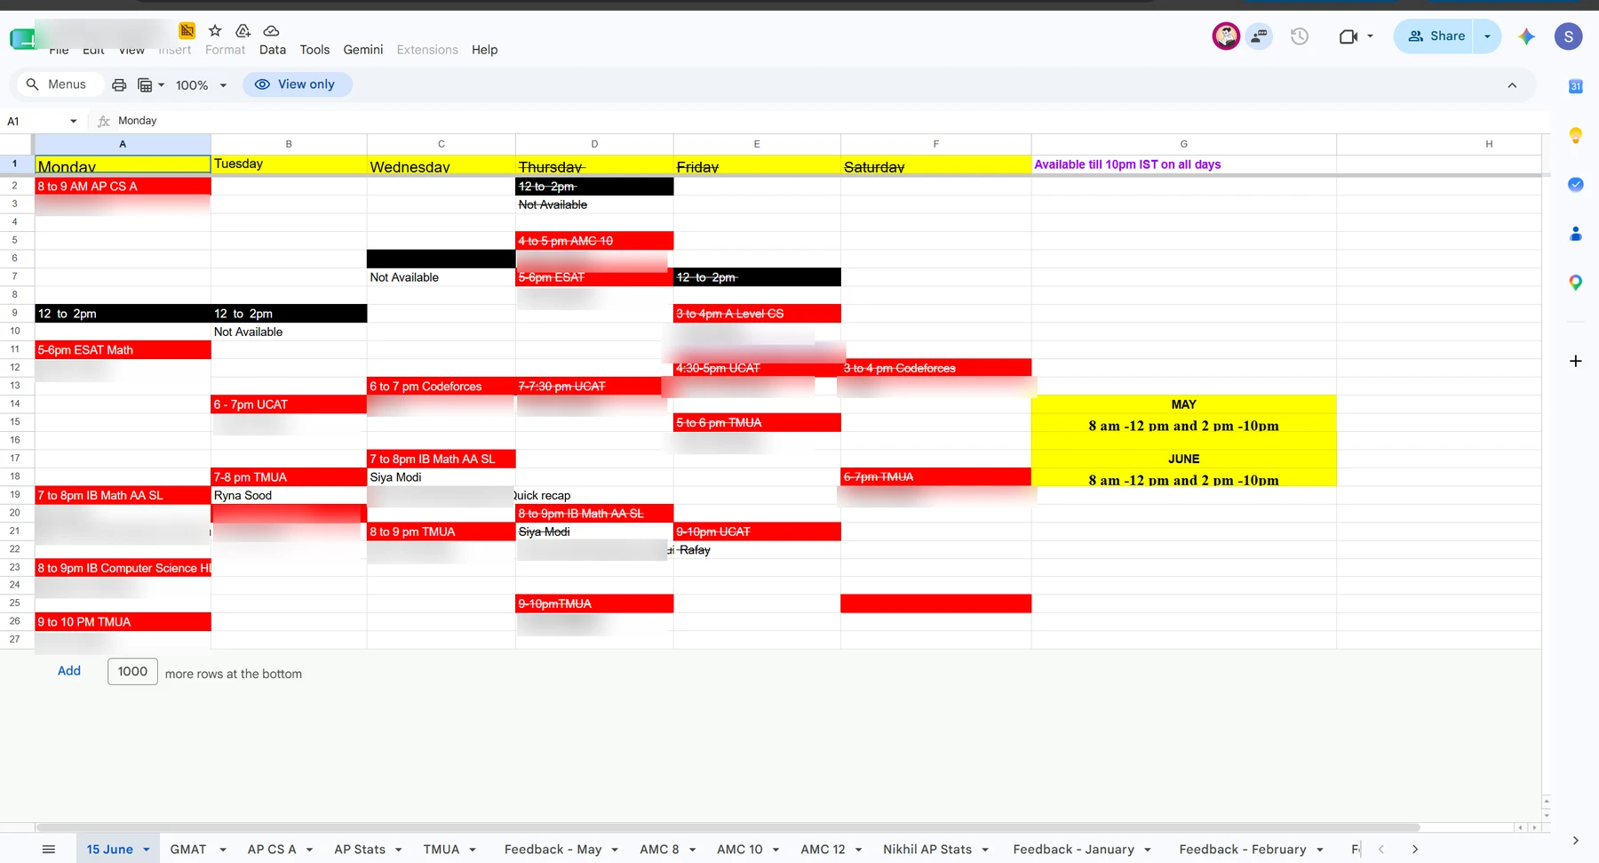
Task: Click Add rows at the bottom
Action: (x=69, y=671)
